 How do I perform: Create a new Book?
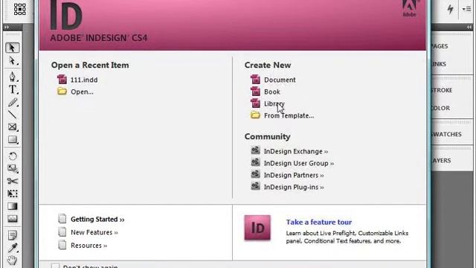pyautogui.click(x=272, y=92)
